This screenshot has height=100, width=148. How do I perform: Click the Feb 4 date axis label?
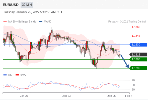[x=129, y=96]
